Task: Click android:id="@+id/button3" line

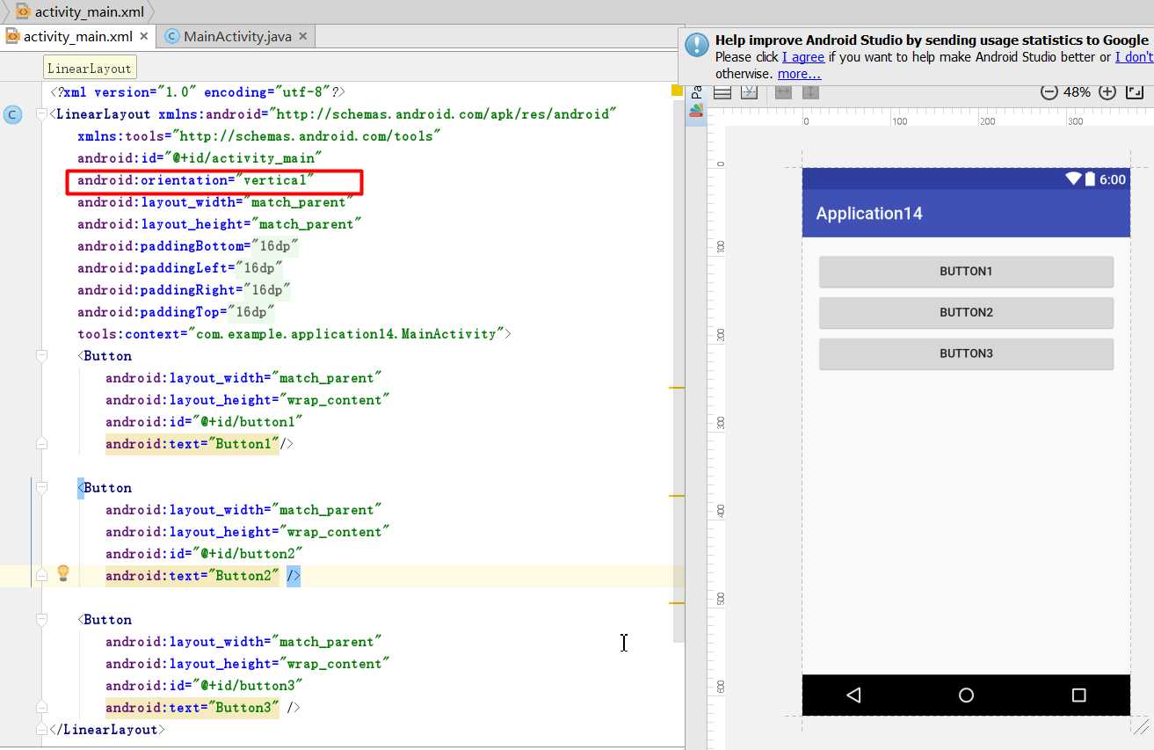Action: point(205,686)
